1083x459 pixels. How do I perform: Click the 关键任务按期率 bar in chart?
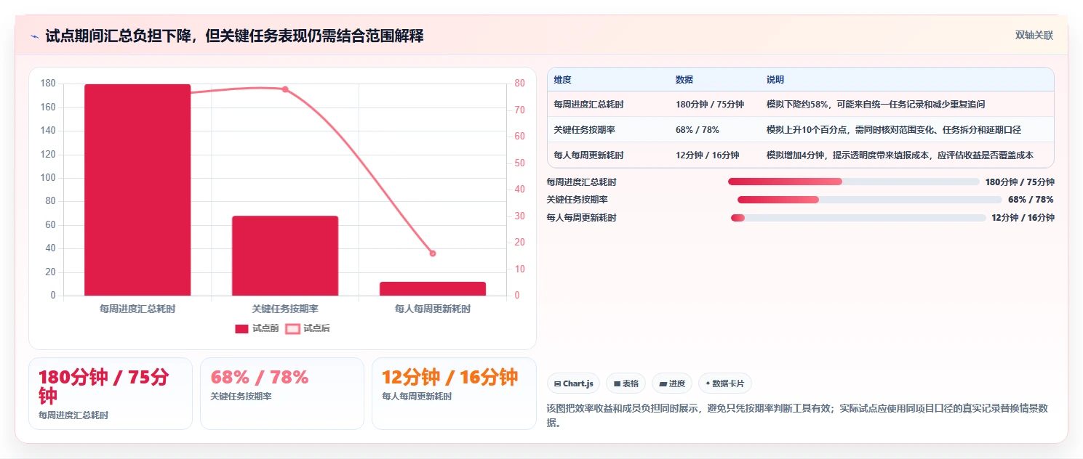pyautogui.click(x=285, y=256)
